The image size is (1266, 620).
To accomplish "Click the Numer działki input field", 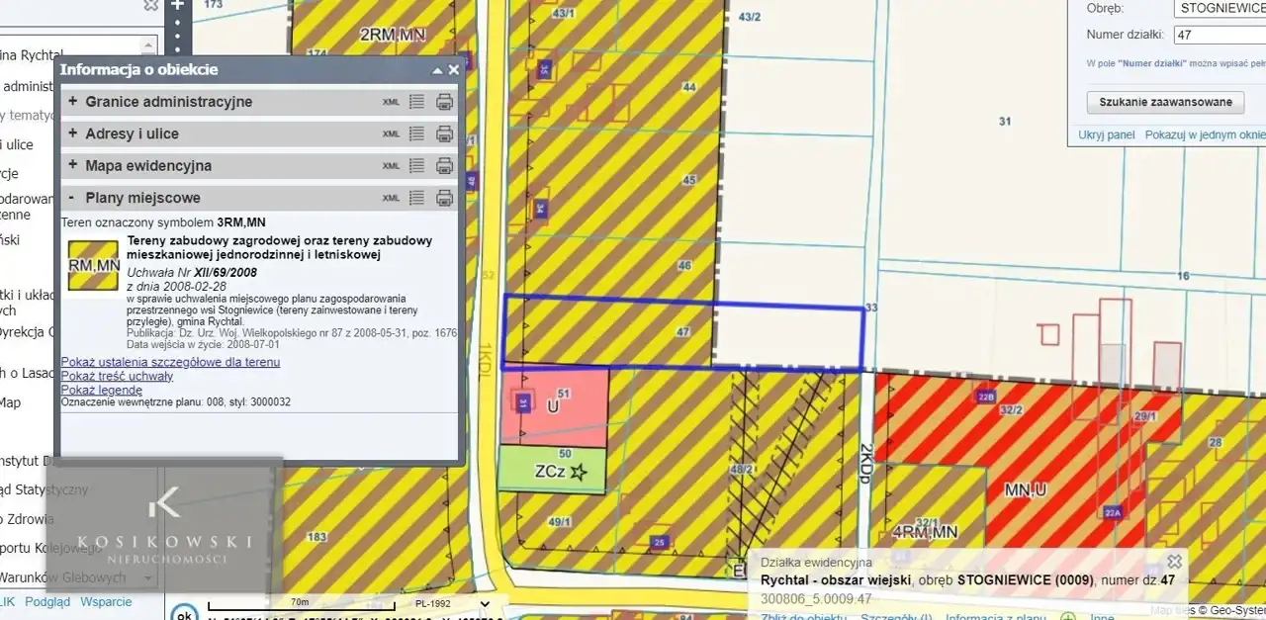I will pyautogui.click(x=1219, y=36).
